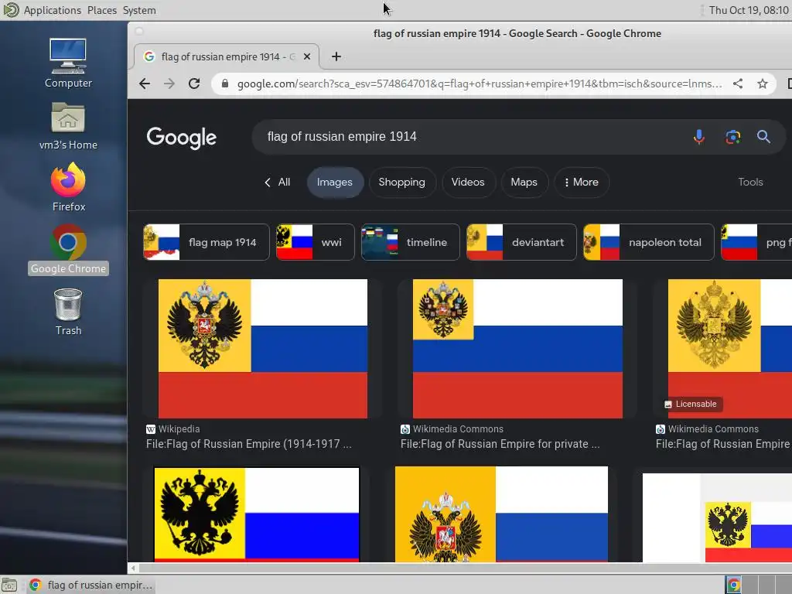The height and width of the screenshot is (594, 792).
Task: Open 'File:Flag of Russian Empire for private' link
Action: point(500,444)
